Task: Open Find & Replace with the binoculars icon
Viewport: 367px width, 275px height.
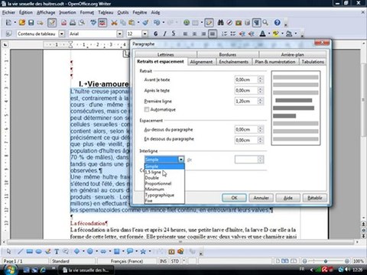Action: click(x=220, y=22)
